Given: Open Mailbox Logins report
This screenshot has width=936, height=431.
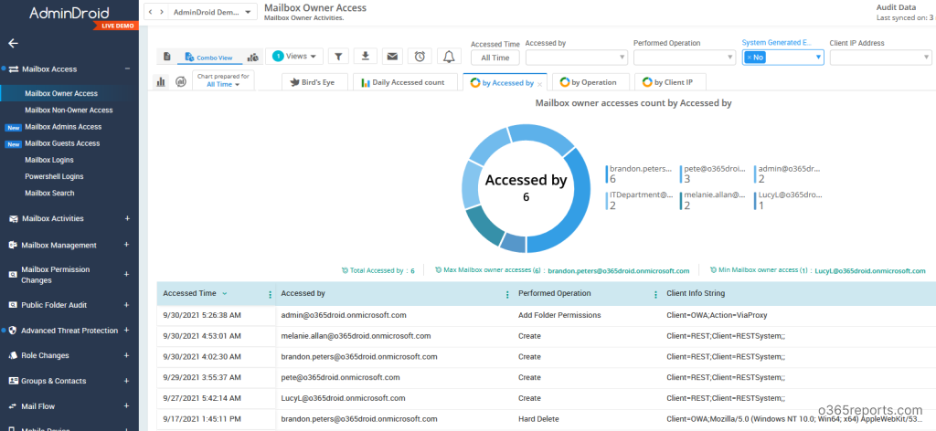Looking at the screenshot, I should tap(49, 161).
